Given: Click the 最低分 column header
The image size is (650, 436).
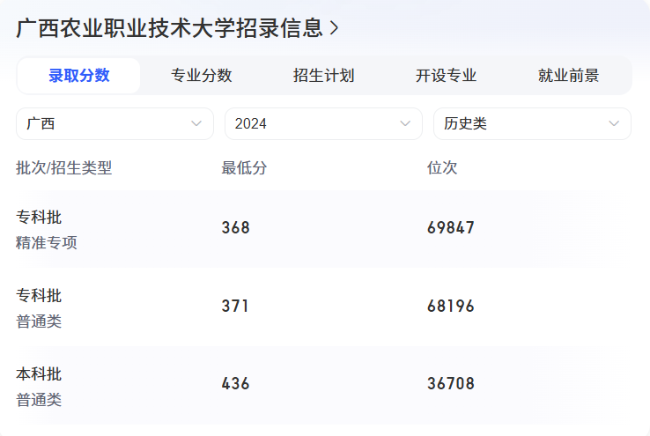Looking at the screenshot, I should [244, 168].
